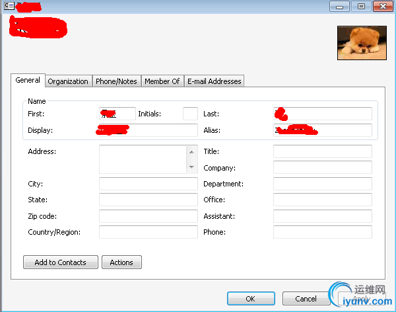This screenshot has height=312, width=396.
Task: View the E-mail Addresses tab
Action: pyautogui.click(x=214, y=81)
